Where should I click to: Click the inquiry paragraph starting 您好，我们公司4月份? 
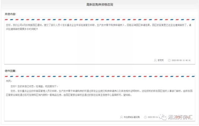pos(99,27)
